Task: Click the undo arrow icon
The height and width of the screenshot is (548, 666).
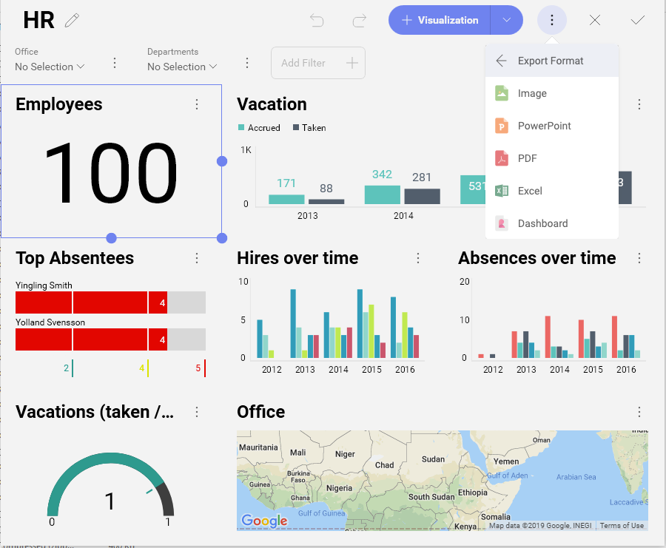Action: (317, 21)
